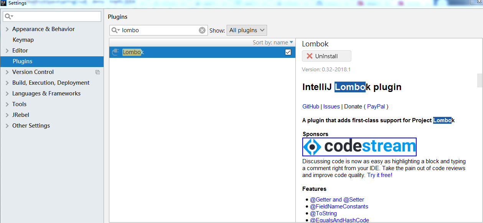Open the @Getter and @Setter link
Screen dimensions: 483x223
pos(337,200)
